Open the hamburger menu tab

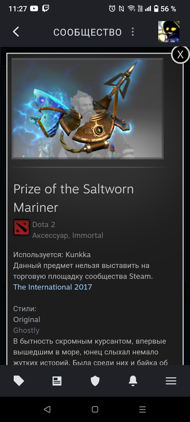[171, 381]
